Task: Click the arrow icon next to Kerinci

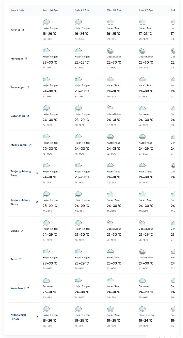Action: coord(23,30)
